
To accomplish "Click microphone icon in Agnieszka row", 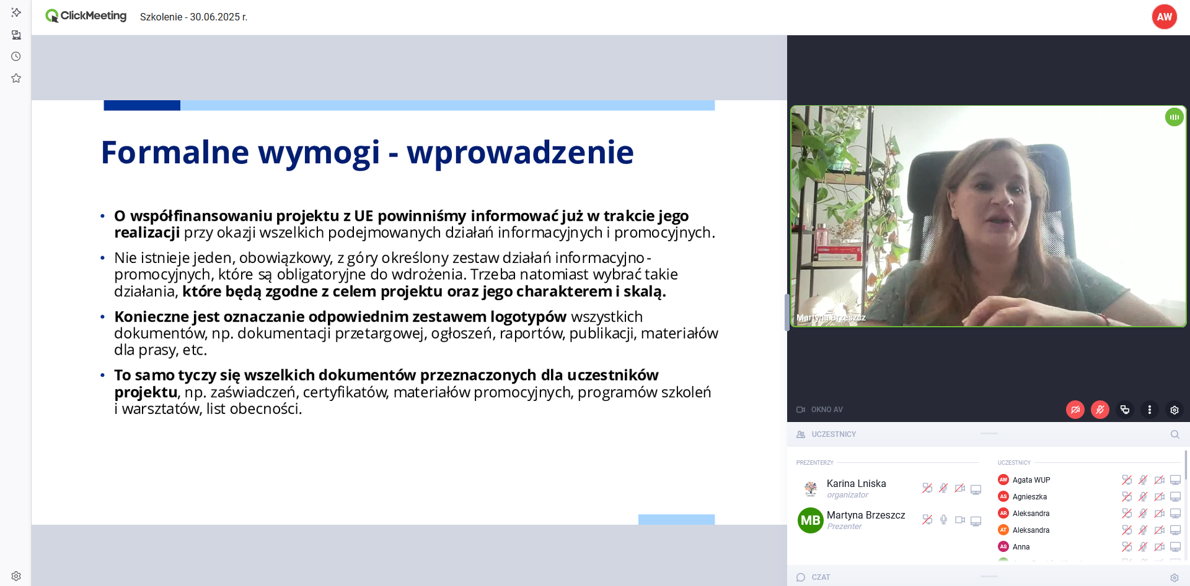I will 1143,497.
